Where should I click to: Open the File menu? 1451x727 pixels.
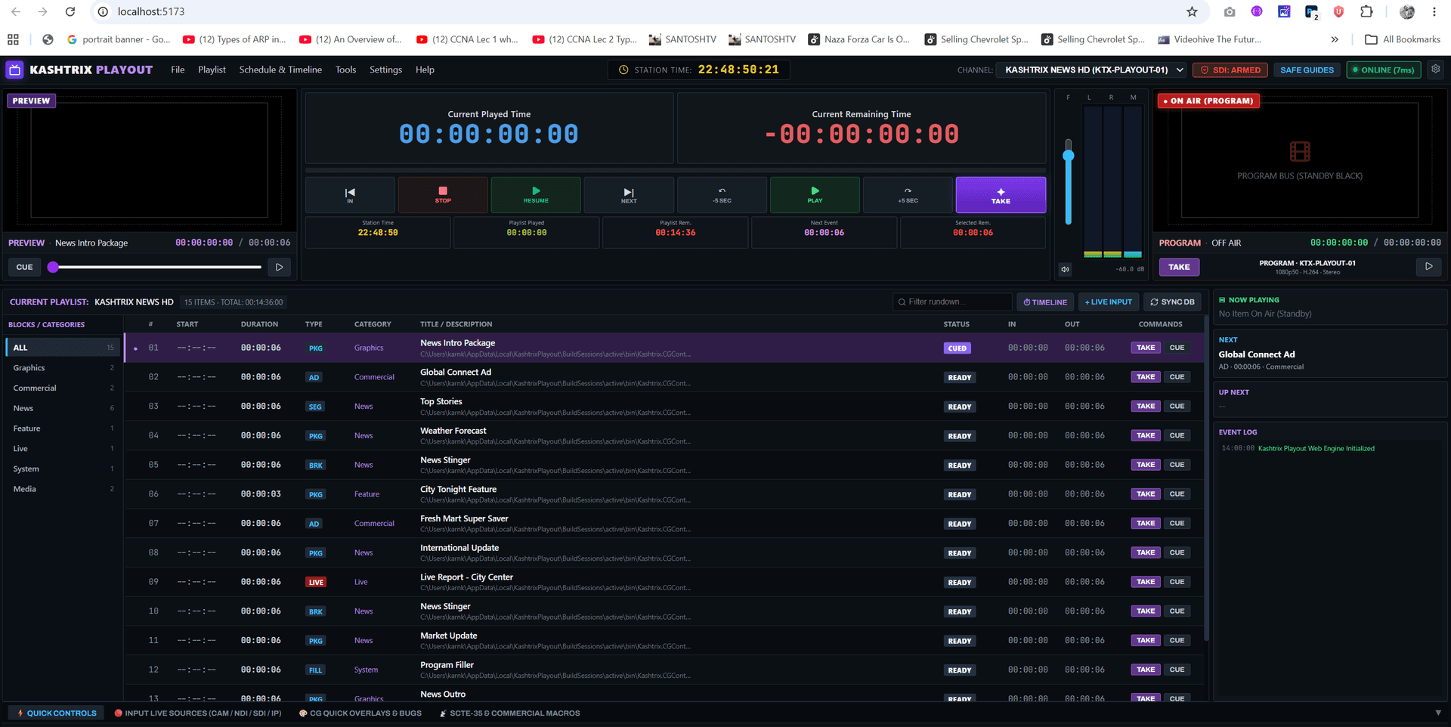(x=178, y=70)
